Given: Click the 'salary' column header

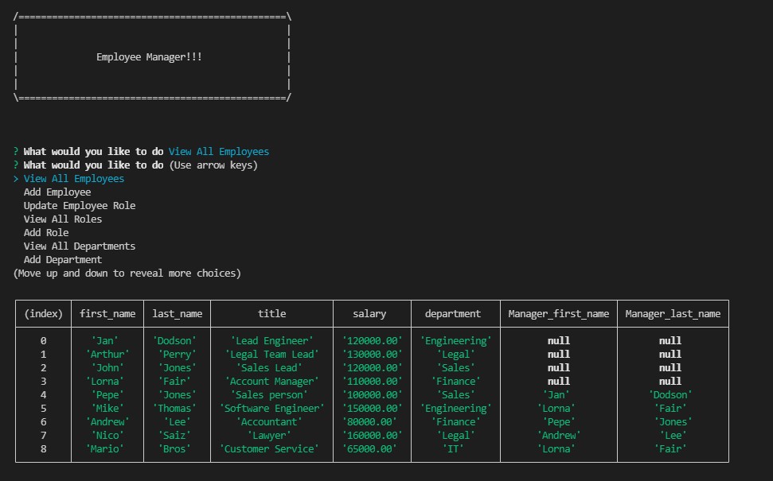Looking at the screenshot, I should click(x=369, y=313).
